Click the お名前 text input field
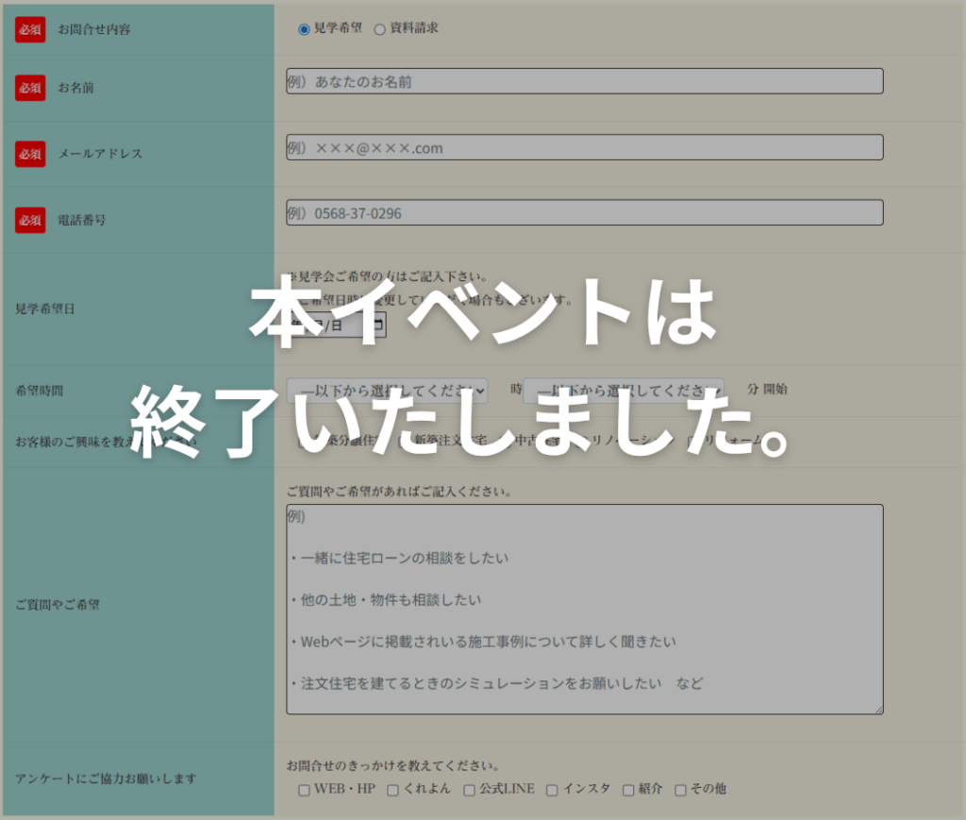The height and width of the screenshot is (820, 966). (x=584, y=81)
